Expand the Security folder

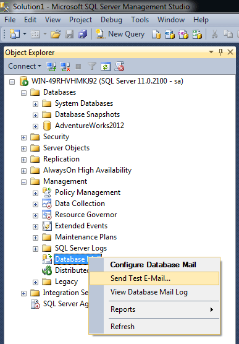coord(23,137)
